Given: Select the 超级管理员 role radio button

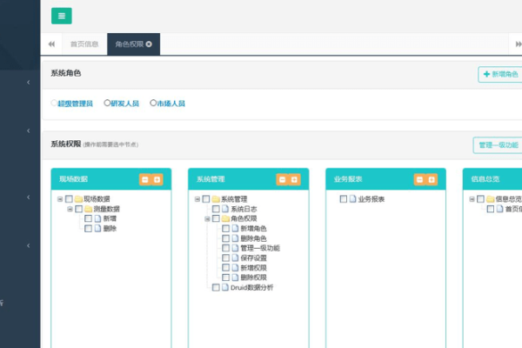Looking at the screenshot, I should (x=54, y=103).
